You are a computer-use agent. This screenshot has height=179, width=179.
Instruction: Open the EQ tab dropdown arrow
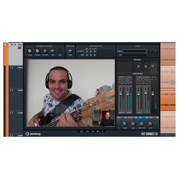point(147,118)
